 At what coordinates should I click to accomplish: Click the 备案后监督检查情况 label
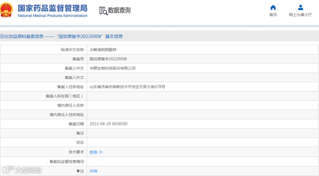66,162
